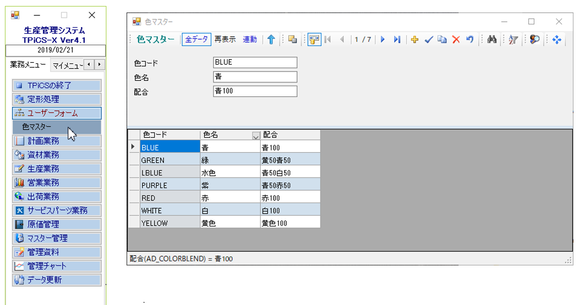Click the copy record icon

click(x=442, y=40)
